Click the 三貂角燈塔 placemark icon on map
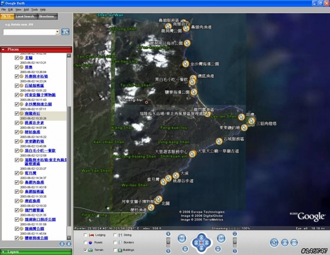Viewport: 330px width, 255px height. point(251,121)
